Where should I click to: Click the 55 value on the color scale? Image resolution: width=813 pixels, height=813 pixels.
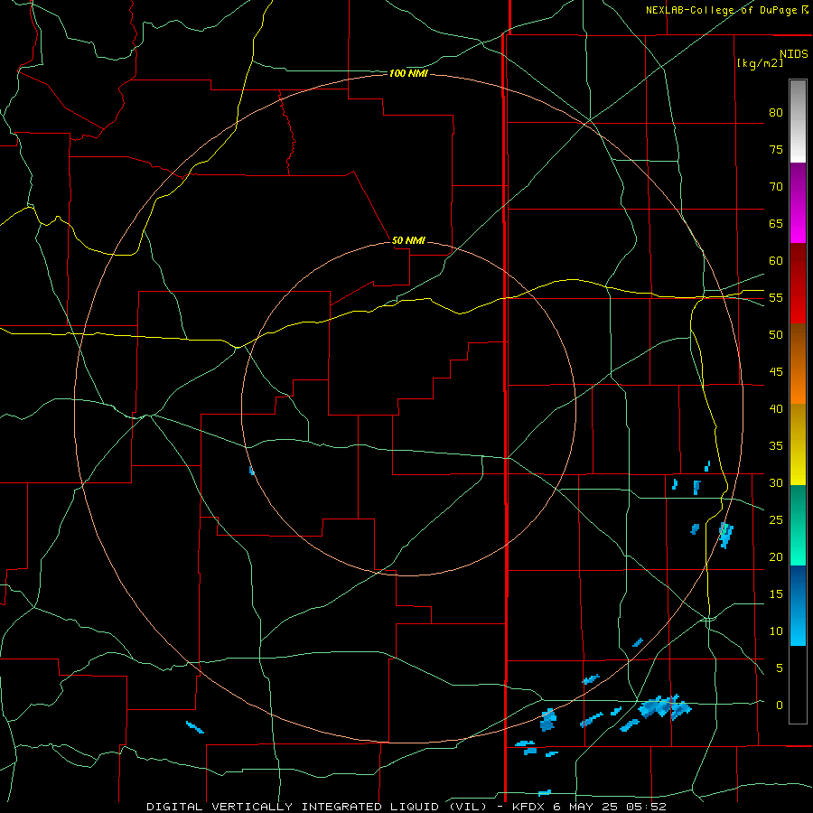[x=776, y=297]
